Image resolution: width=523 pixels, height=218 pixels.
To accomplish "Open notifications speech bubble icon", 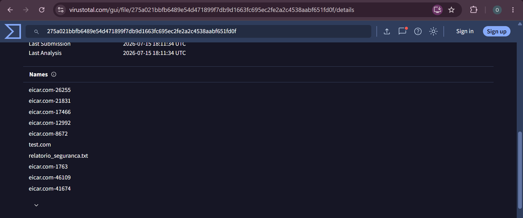I will pyautogui.click(x=402, y=31).
